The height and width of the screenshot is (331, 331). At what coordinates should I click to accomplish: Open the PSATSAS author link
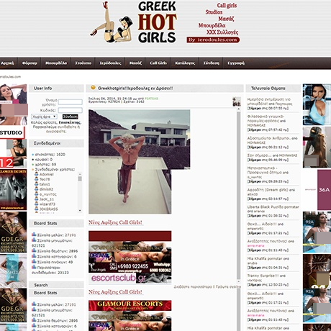[151, 99]
